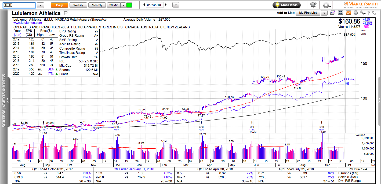Click the EPS Rating value 92
Image resolution: width=381 pixels, height=184 pixels.
pos(96,31)
